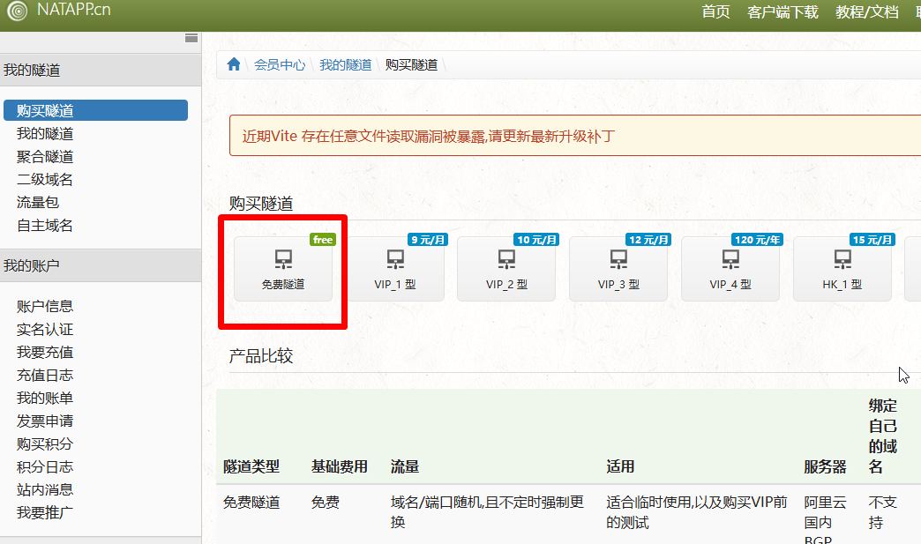This screenshot has height=544, width=921.
Task: Open 聚合隧道 in the sidebar
Action: pyautogui.click(x=45, y=157)
